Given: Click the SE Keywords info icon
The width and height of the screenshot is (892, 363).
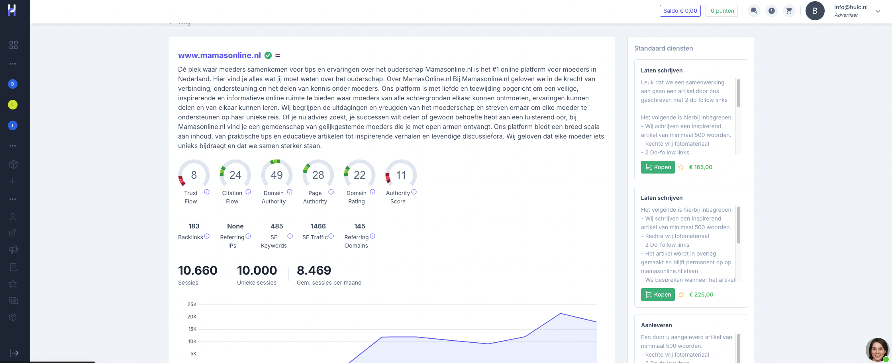Looking at the screenshot, I should point(290,236).
